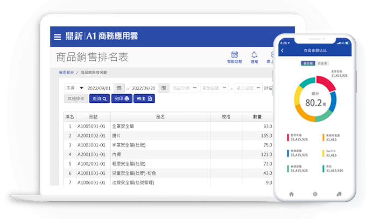
Task: Click the quantity value 63.0
Action: click(x=268, y=126)
